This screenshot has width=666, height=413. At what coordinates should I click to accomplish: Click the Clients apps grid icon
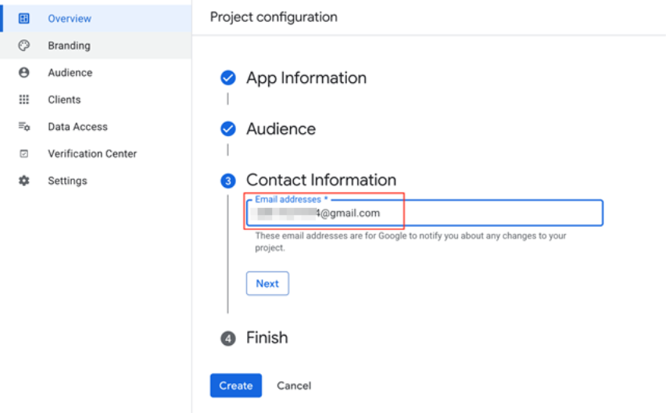[x=23, y=99]
